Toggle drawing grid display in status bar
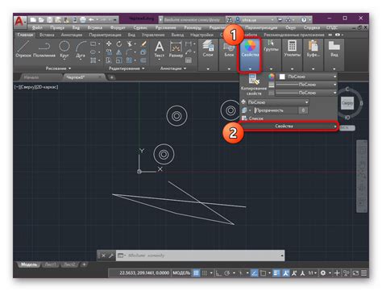Screen dimensions: 382x291 [x=197, y=273]
